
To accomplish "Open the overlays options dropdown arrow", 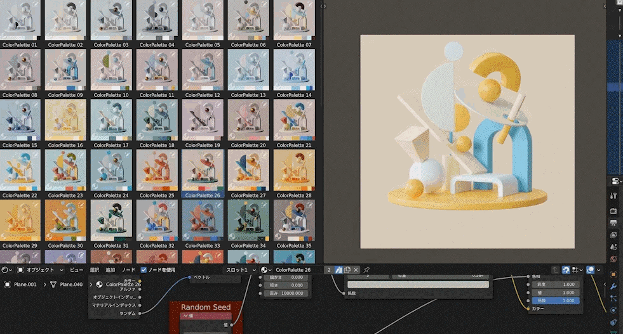I will pyautogui.click(x=599, y=270).
